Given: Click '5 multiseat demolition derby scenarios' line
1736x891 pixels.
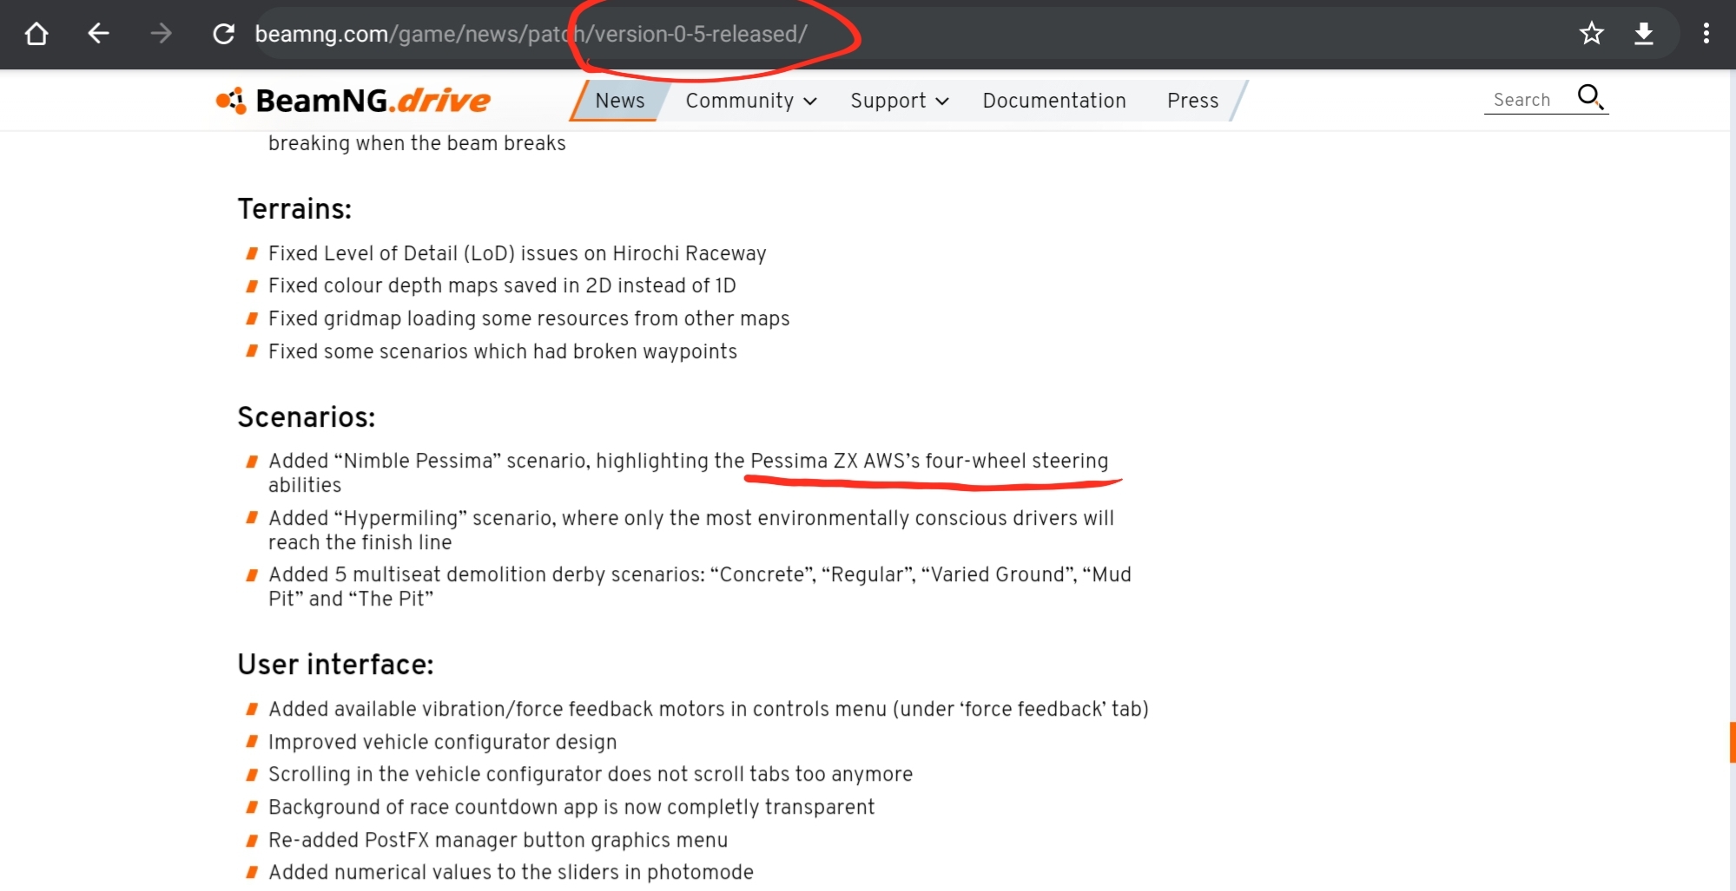Looking at the screenshot, I should pos(700,586).
